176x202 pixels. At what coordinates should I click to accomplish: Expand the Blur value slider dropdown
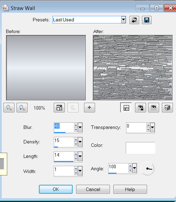point(80,127)
